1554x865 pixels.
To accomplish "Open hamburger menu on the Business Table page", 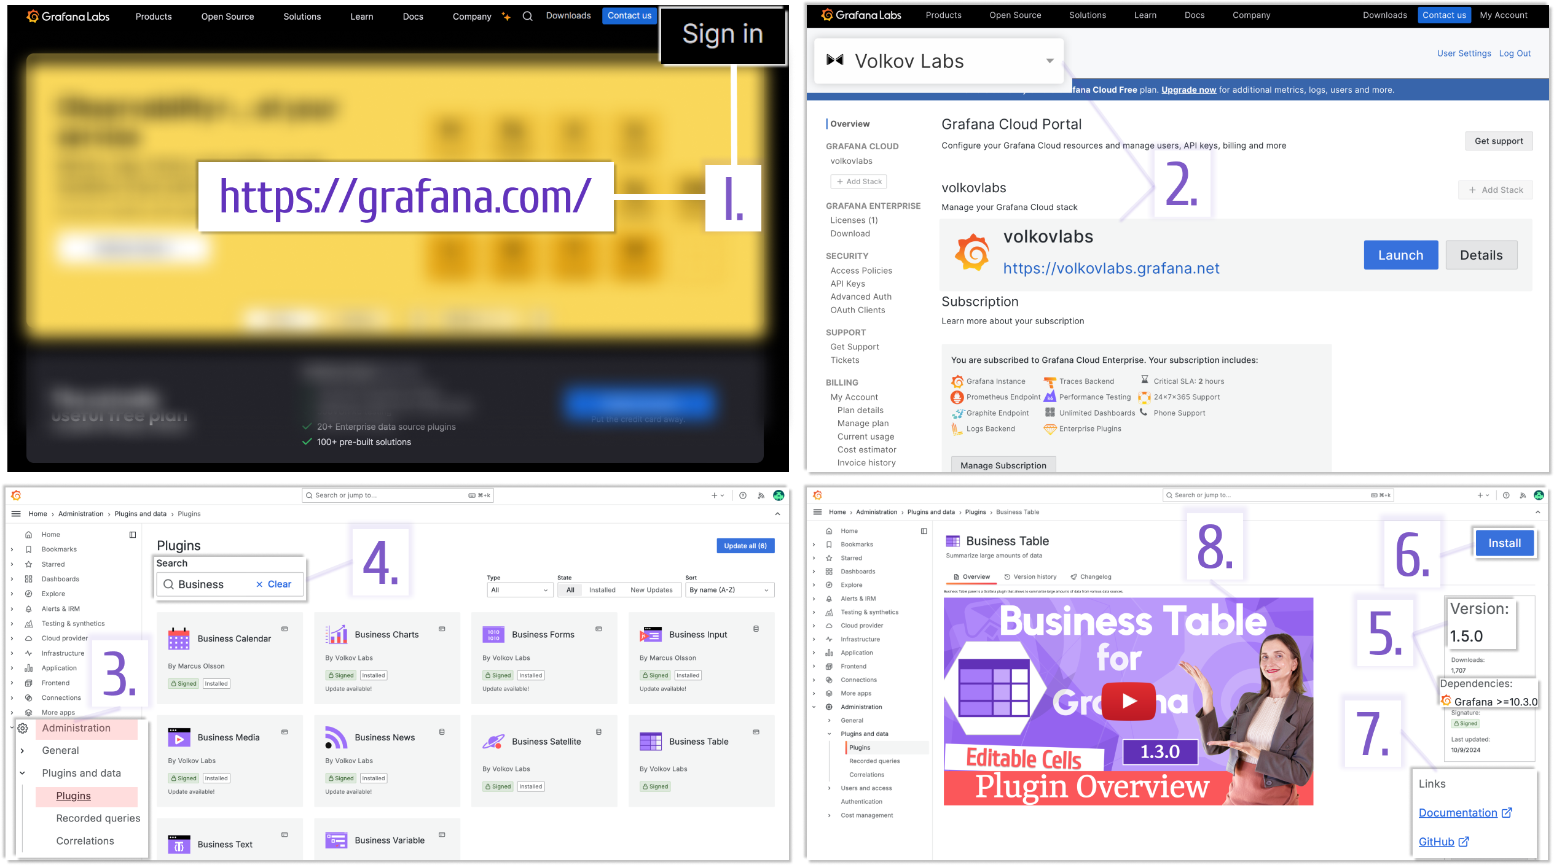I will (x=817, y=512).
